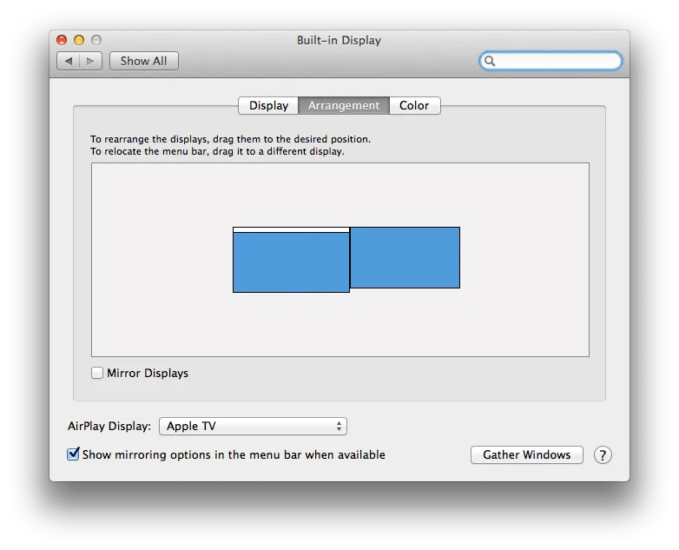The width and height of the screenshot is (679, 550).
Task: Click the Built-in Display window title
Action: point(339,40)
